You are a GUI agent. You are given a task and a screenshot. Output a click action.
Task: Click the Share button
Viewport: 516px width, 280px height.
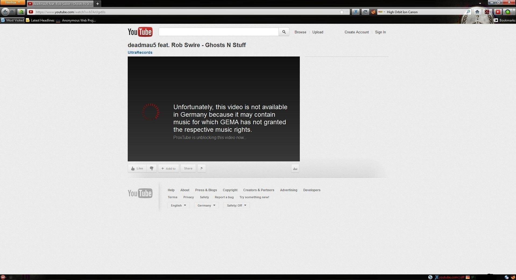pyautogui.click(x=188, y=168)
